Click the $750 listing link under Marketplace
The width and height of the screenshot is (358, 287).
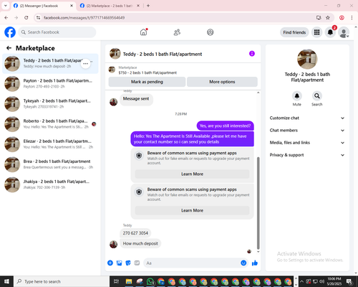[147, 72]
